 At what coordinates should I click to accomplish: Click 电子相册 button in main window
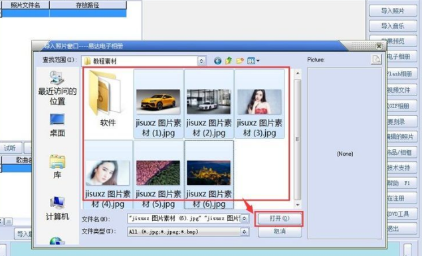point(401,56)
